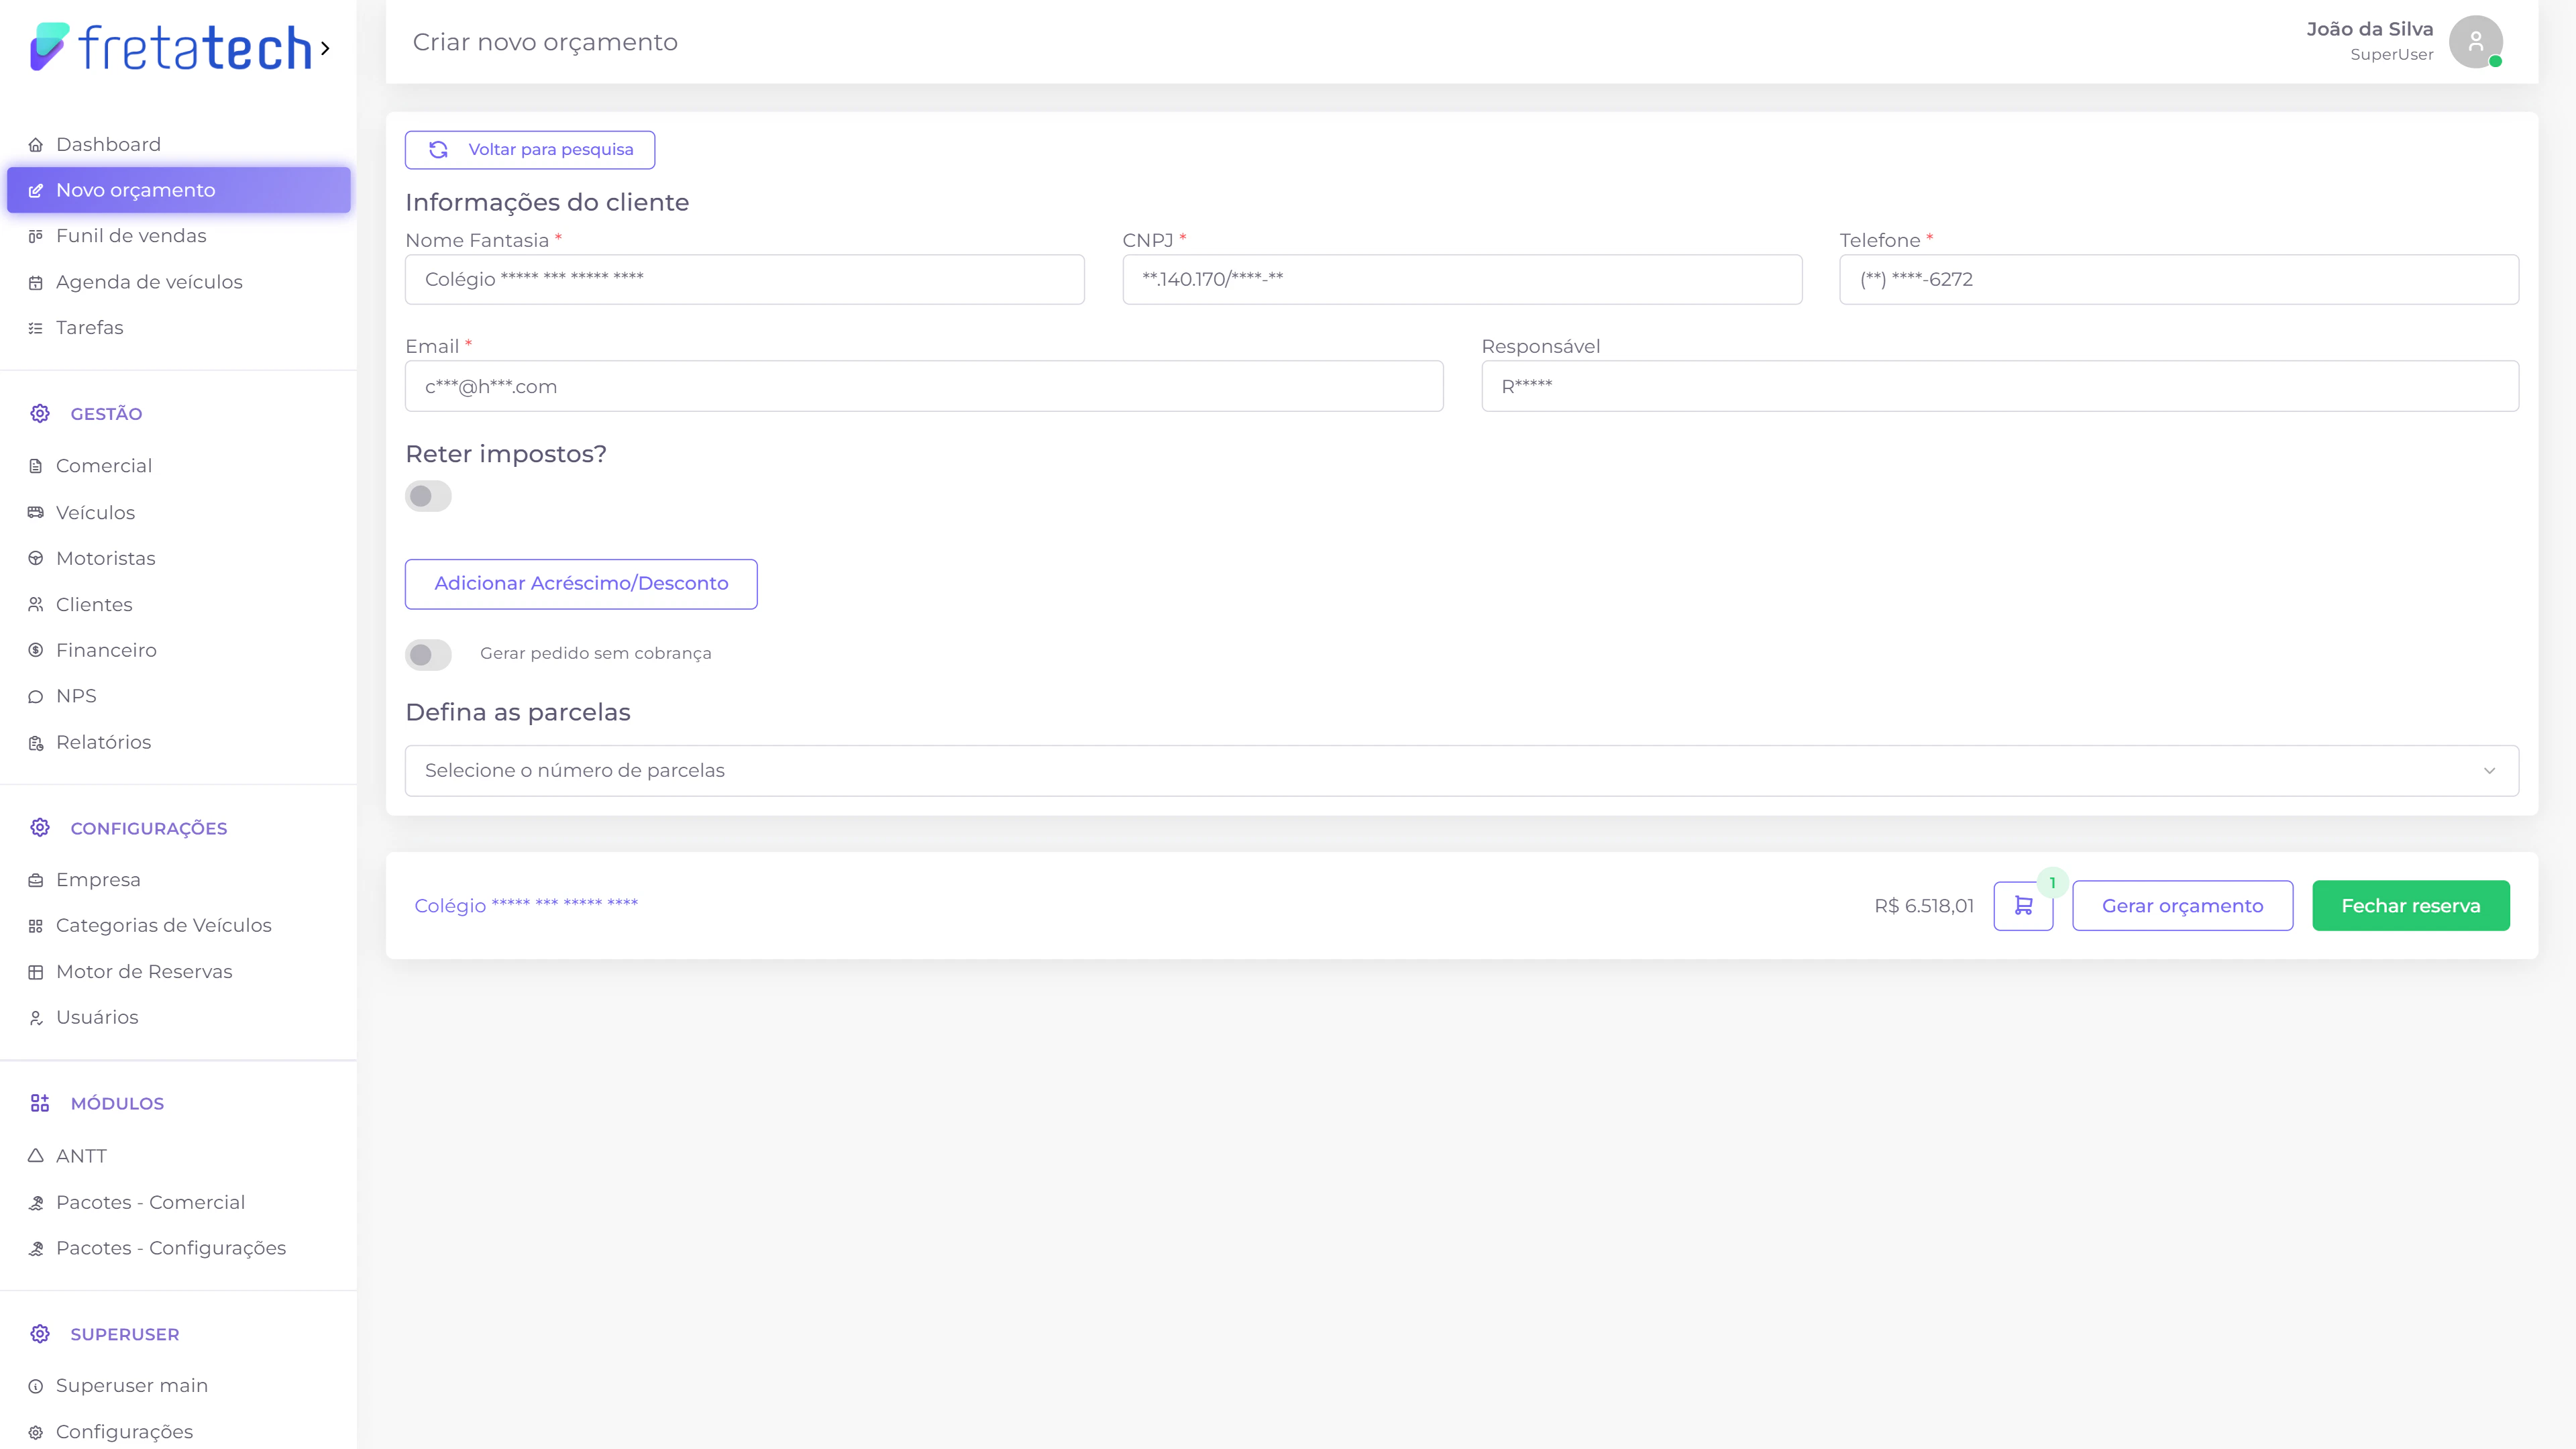Click Adicionar Acréscimo/Desconto button
The image size is (2576, 1449).
coord(580,583)
